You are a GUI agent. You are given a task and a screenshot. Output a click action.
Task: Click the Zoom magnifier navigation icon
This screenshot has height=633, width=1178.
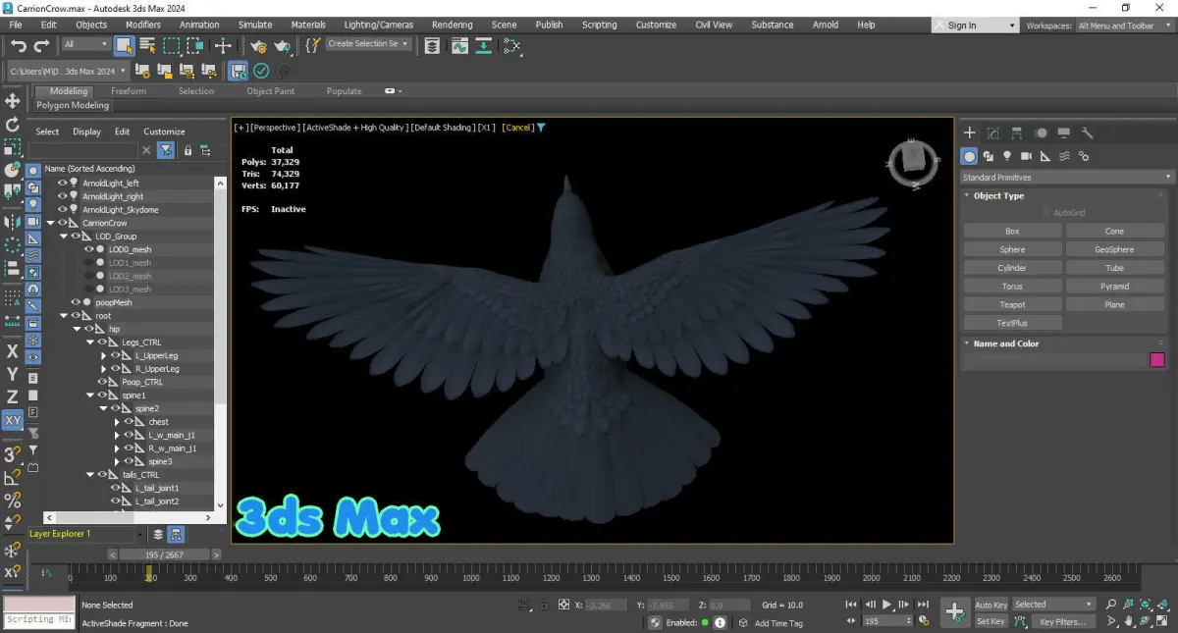click(x=1112, y=605)
